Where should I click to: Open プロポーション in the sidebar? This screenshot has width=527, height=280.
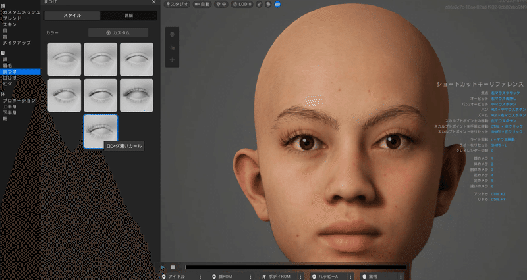[19, 101]
